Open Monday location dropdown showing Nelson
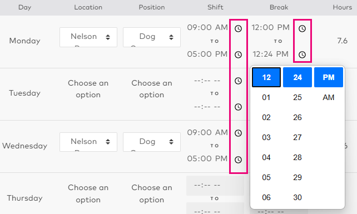357x214 pixels. pos(88,37)
